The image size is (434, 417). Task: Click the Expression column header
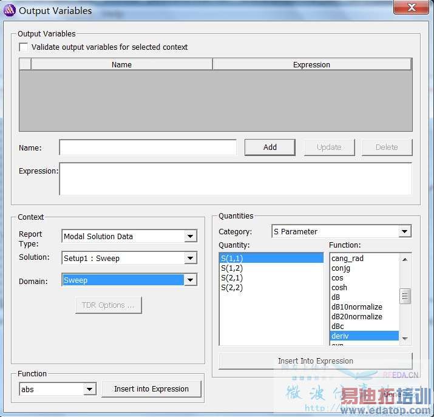[x=311, y=64]
